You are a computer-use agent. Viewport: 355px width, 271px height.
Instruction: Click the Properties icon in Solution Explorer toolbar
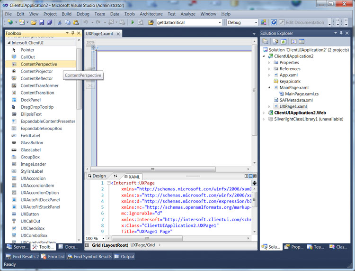click(x=266, y=42)
